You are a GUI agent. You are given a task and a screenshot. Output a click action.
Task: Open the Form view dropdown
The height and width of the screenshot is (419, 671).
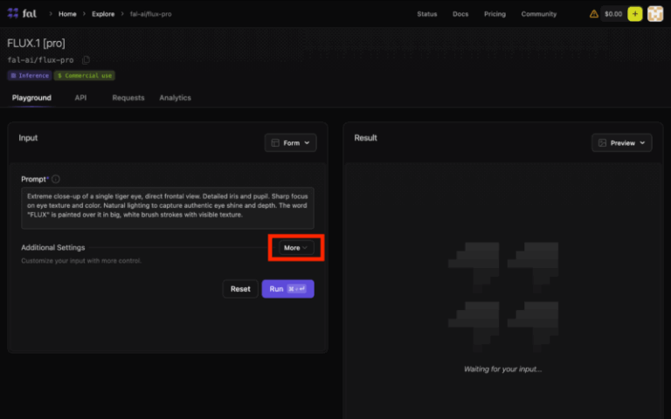point(290,143)
